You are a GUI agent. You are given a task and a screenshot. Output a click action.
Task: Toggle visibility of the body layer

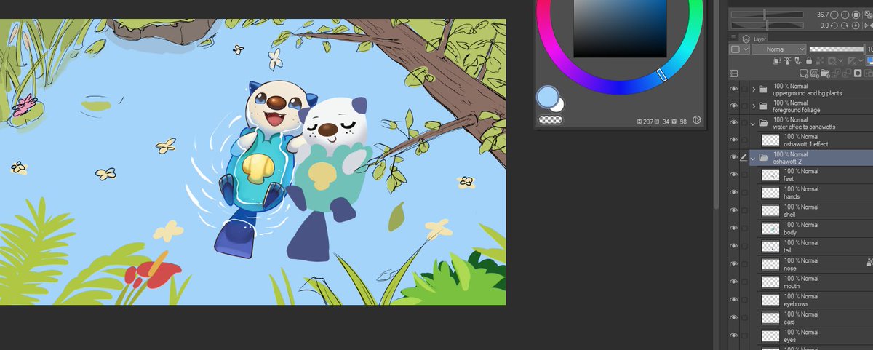(733, 228)
